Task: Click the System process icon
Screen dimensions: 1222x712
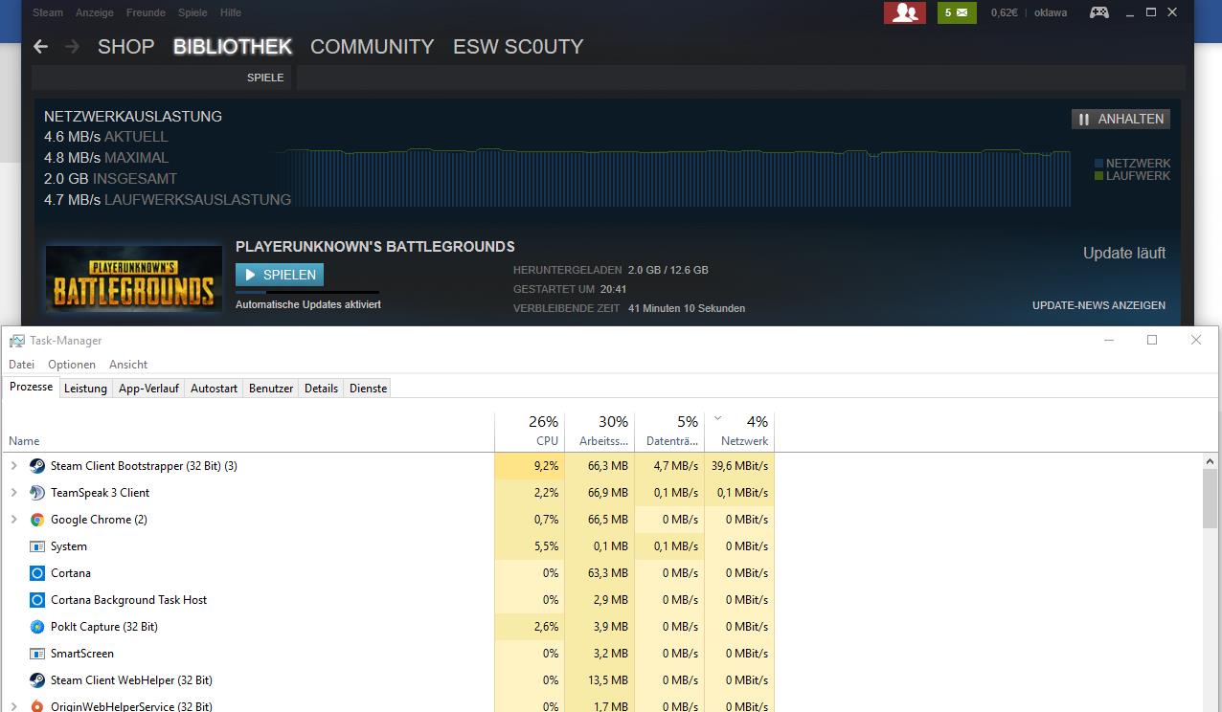Action: [x=37, y=546]
